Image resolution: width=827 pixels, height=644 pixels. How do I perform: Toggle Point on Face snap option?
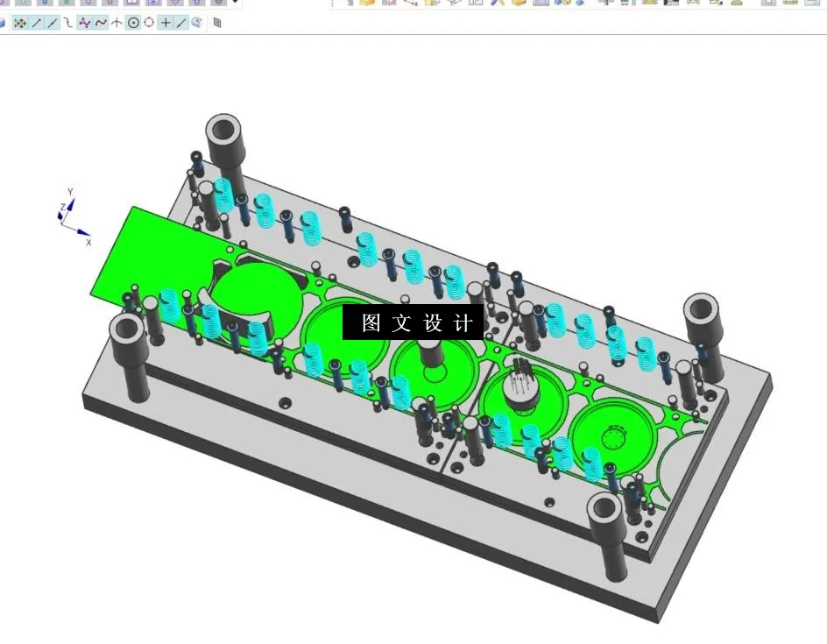pos(197,23)
